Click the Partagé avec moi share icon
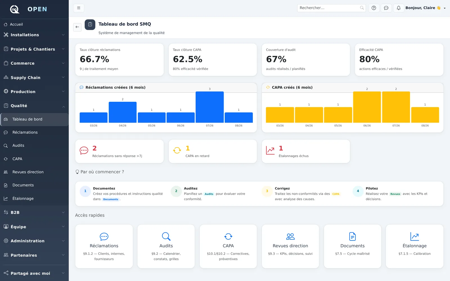Screen dimensions: 450x281 pos(6,273)
